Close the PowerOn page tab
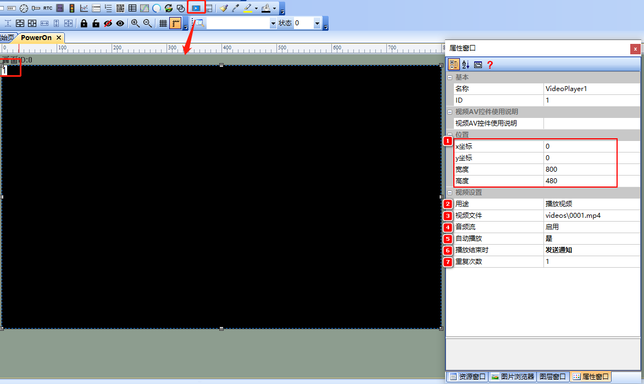The height and width of the screenshot is (384, 644). pos(59,38)
